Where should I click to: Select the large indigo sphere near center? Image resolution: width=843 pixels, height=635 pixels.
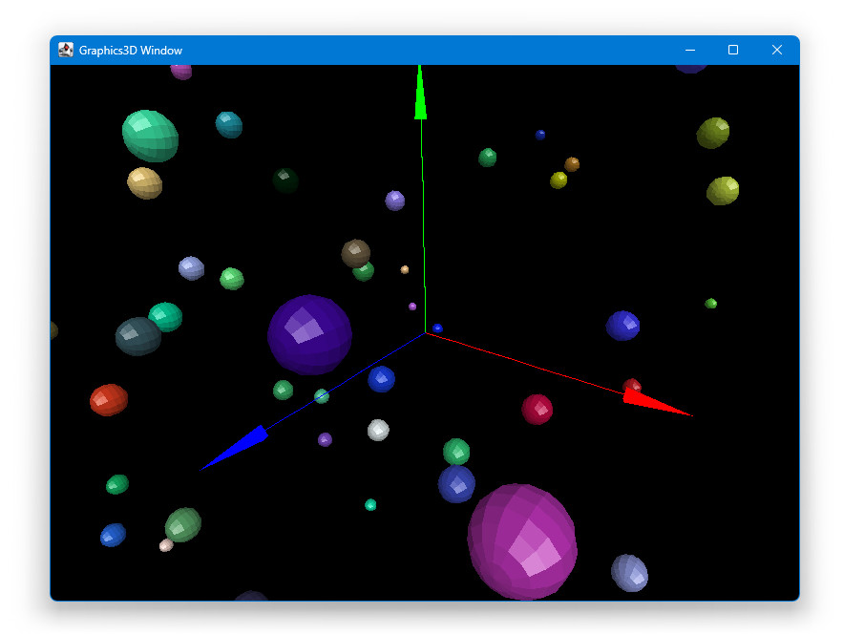(309, 334)
